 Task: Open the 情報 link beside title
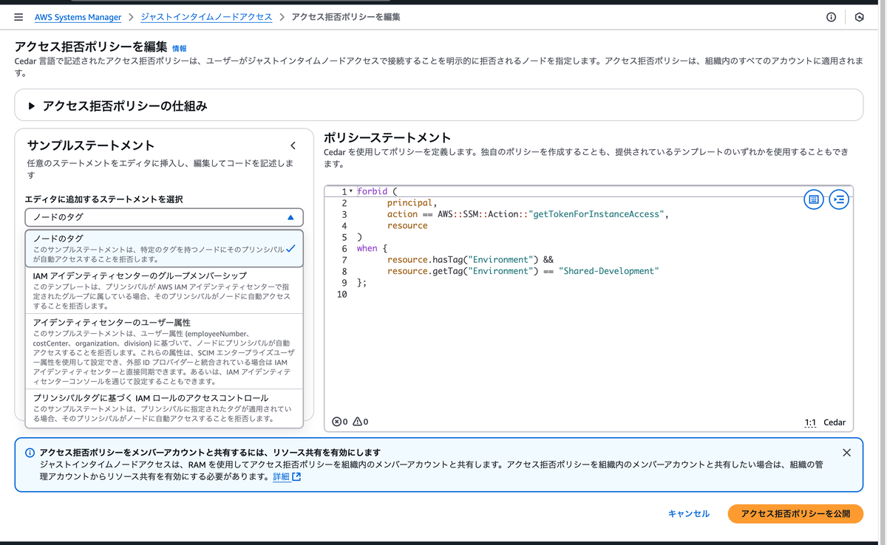coord(180,48)
